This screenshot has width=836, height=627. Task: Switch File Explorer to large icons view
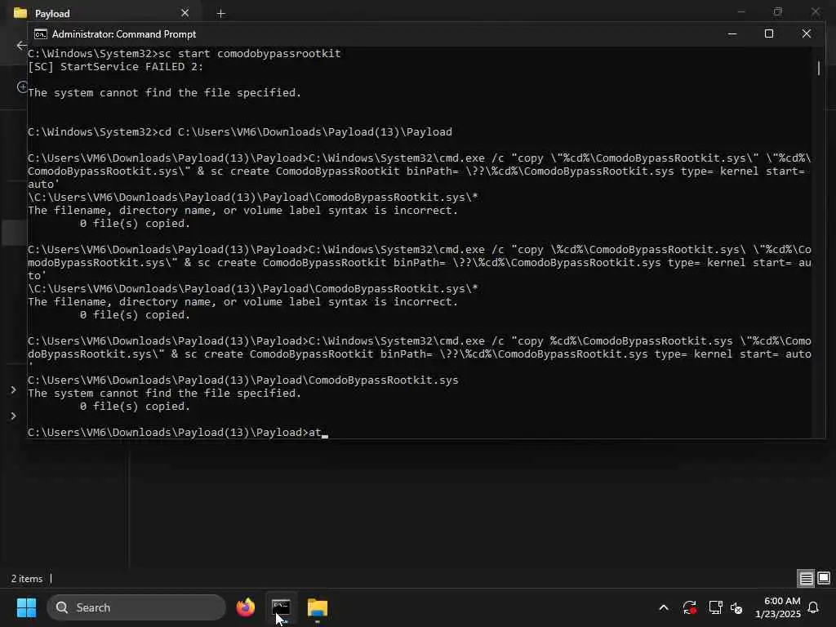coord(824,578)
